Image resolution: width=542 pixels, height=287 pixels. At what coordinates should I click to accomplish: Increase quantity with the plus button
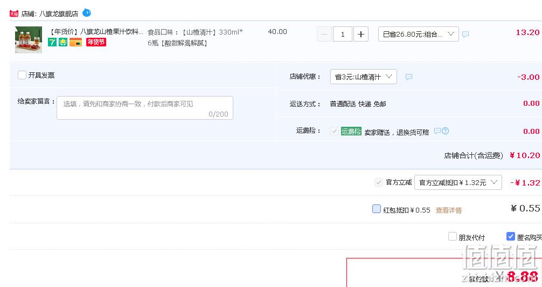pos(361,35)
